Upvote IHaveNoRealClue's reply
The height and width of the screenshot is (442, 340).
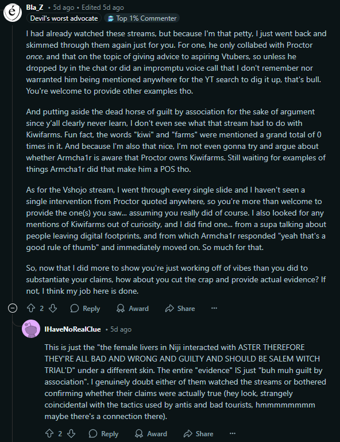coord(49,433)
